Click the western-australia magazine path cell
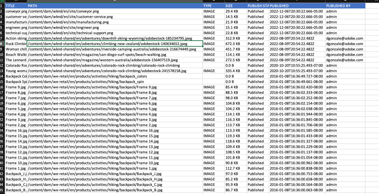The width and height of the screenshot is (379, 194). pyautogui.click(x=114, y=60)
